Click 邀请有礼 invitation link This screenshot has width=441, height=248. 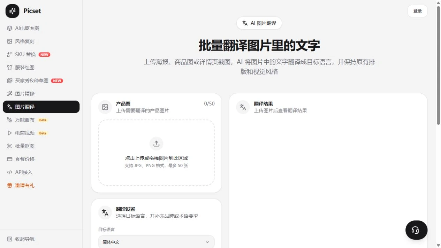[41, 185]
